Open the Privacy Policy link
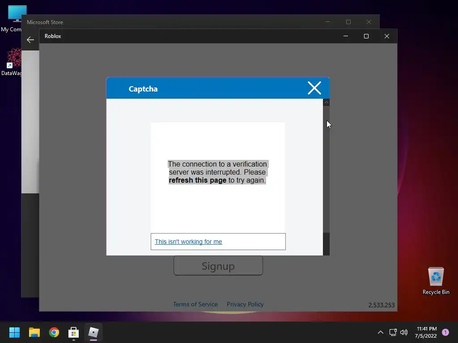This screenshot has width=458, height=343. pyautogui.click(x=245, y=304)
